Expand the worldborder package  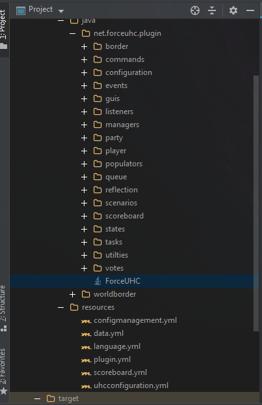[72, 294]
